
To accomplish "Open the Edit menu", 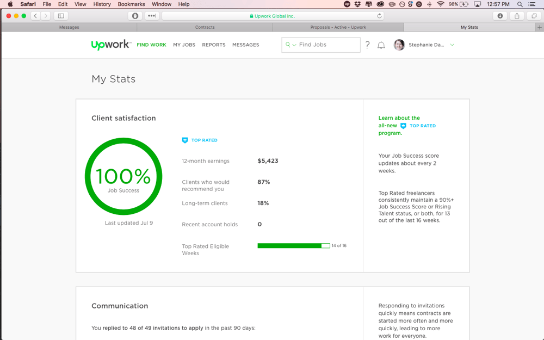I will 63,4.
